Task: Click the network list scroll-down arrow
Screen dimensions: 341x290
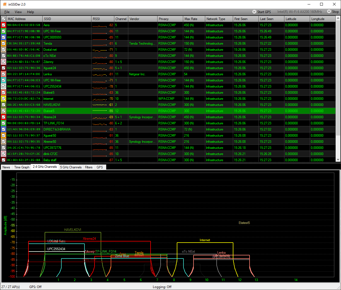Action: coord(338,160)
